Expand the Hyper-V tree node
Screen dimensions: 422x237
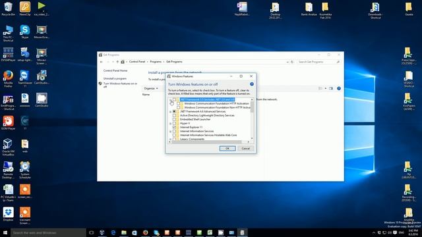[x=170, y=123]
